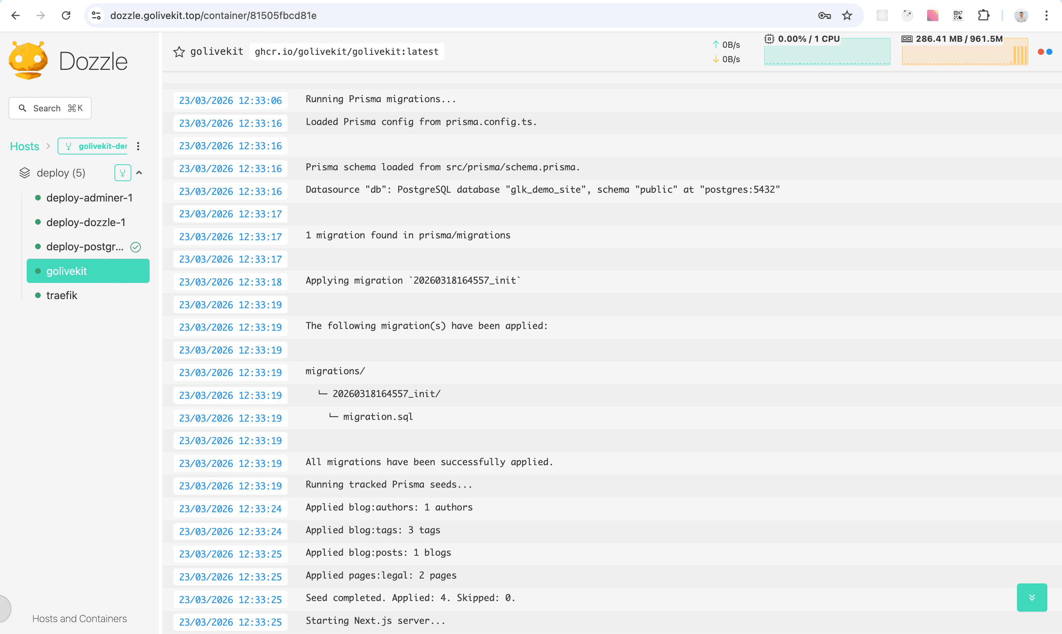The image size is (1062, 634).
Task: Open Chrome's three-dot menu
Action: (x=1046, y=16)
